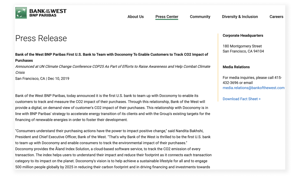The image size is (296, 179).
Task: Click the quote paragraph beginning 'Consumers understand'
Action: point(113,137)
